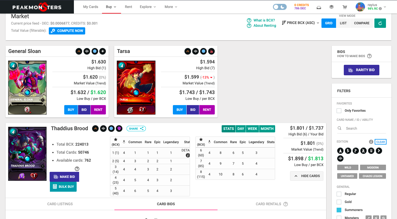Viewport: 397px width, 219px height.
Task: Select the Alpha edition filter icon
Action: tap(340, 151)
